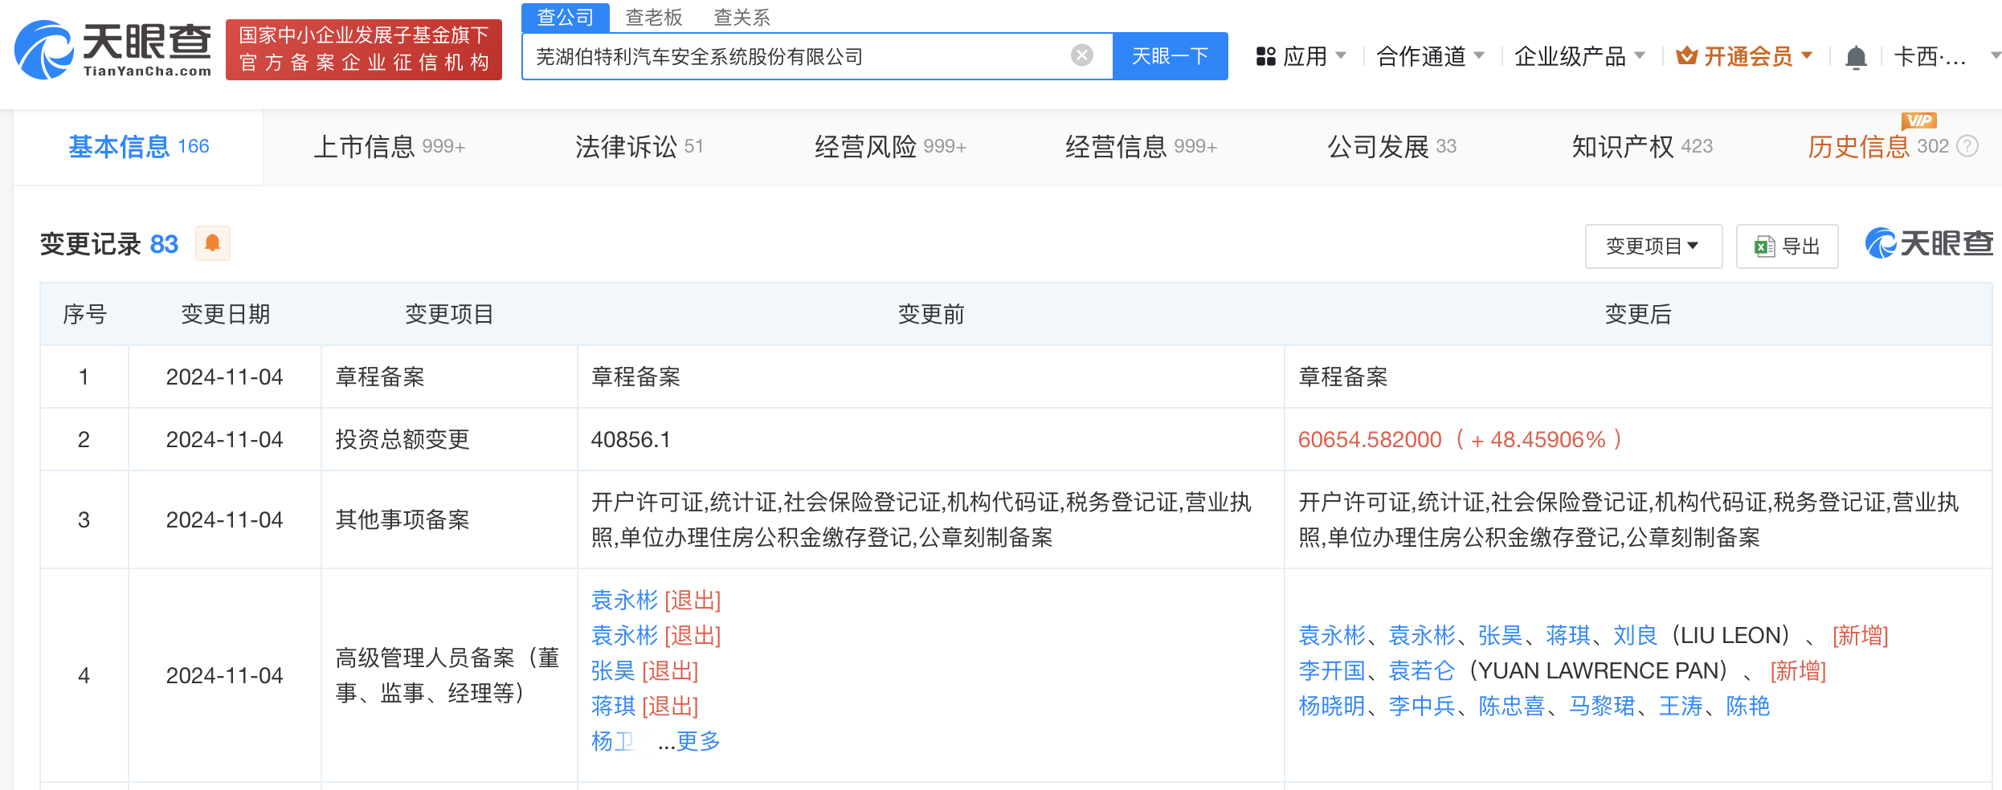Click the 投资总额变更 cell

tap(449, 440)
